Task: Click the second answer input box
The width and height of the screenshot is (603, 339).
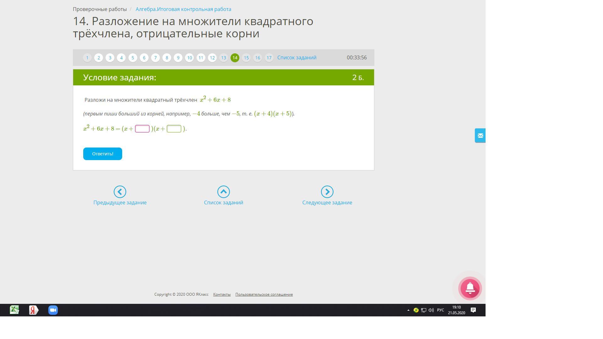Action: click(174, 129)
